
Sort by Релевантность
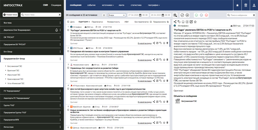tap(113, 22)
